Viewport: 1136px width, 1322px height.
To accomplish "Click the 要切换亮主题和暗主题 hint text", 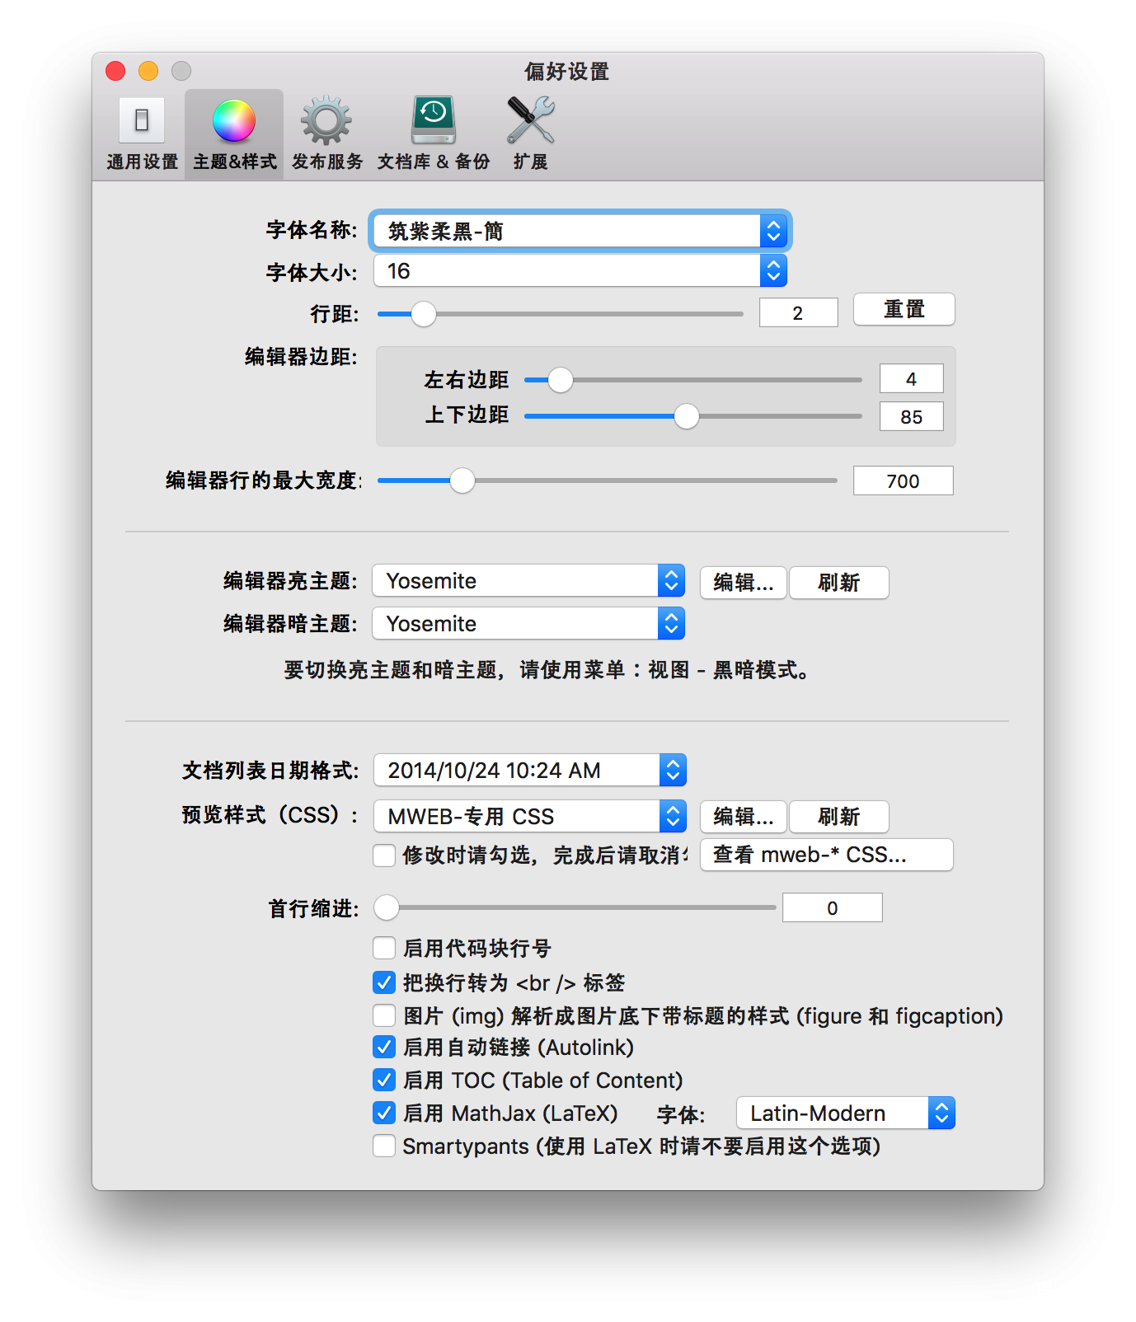I will [547, 669].
